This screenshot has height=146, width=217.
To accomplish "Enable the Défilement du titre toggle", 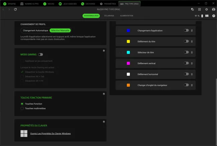I will tap(186, 41).
